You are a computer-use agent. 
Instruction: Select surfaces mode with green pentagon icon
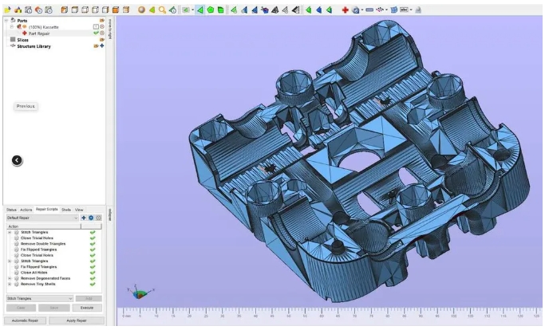coord(211,10)
